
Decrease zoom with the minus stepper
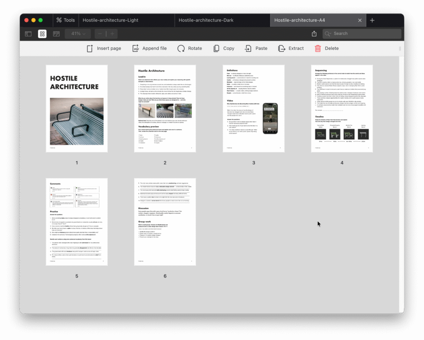pos(99,34)
